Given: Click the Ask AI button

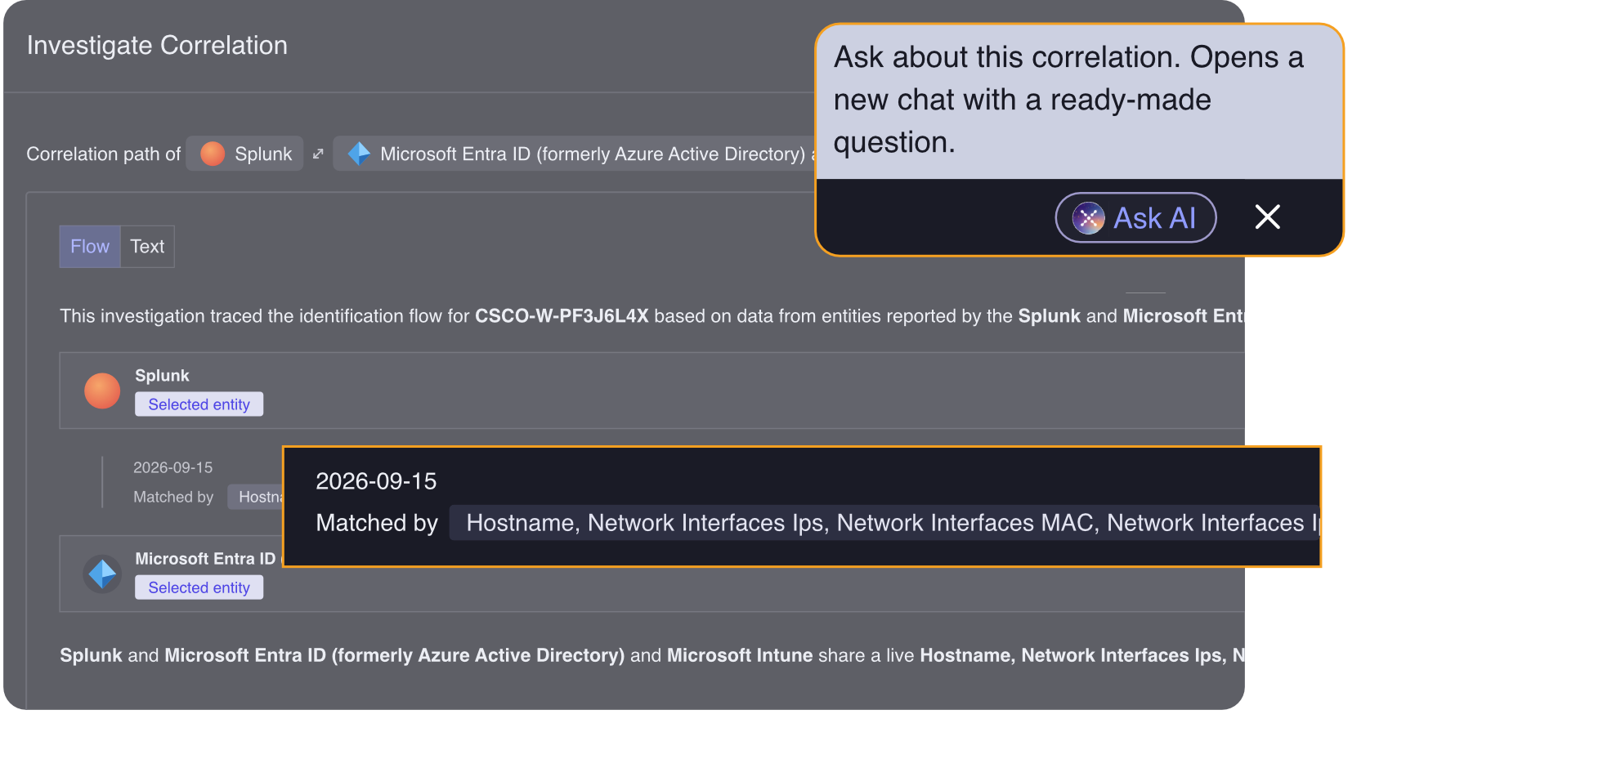Looking at the screenshot, I should click(x=1135, y=217).
